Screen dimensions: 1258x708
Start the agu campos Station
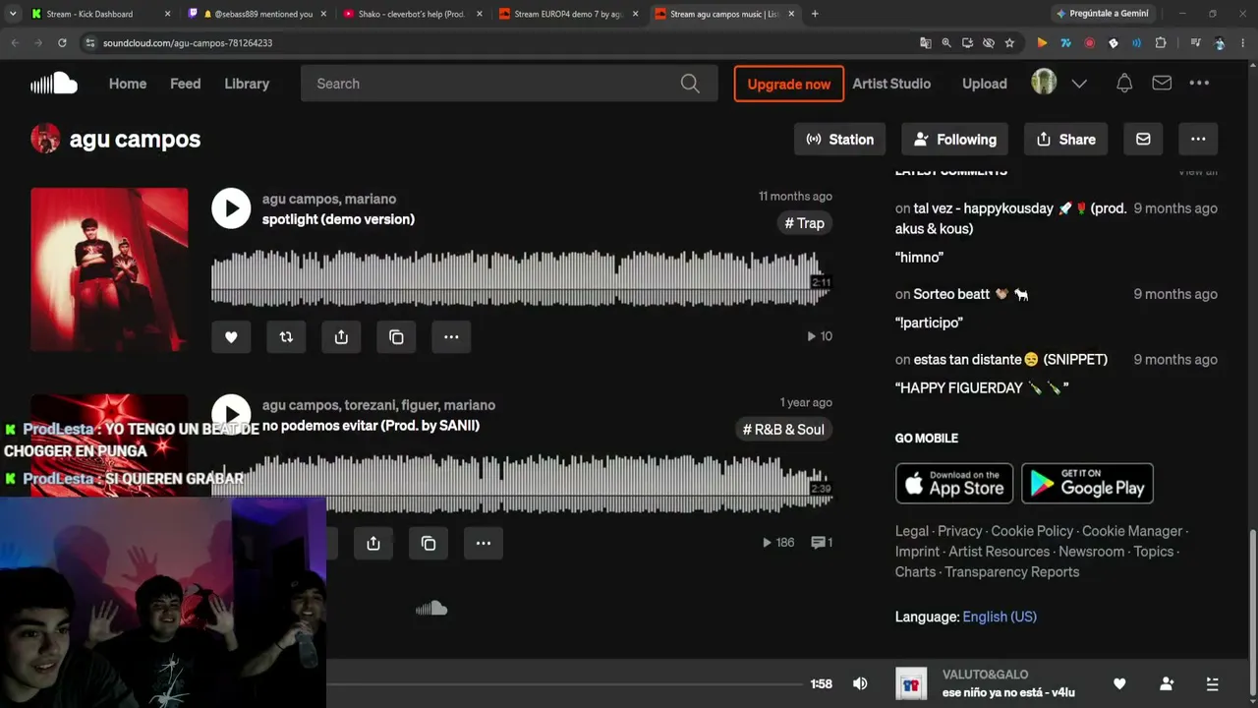coord(840,140)
